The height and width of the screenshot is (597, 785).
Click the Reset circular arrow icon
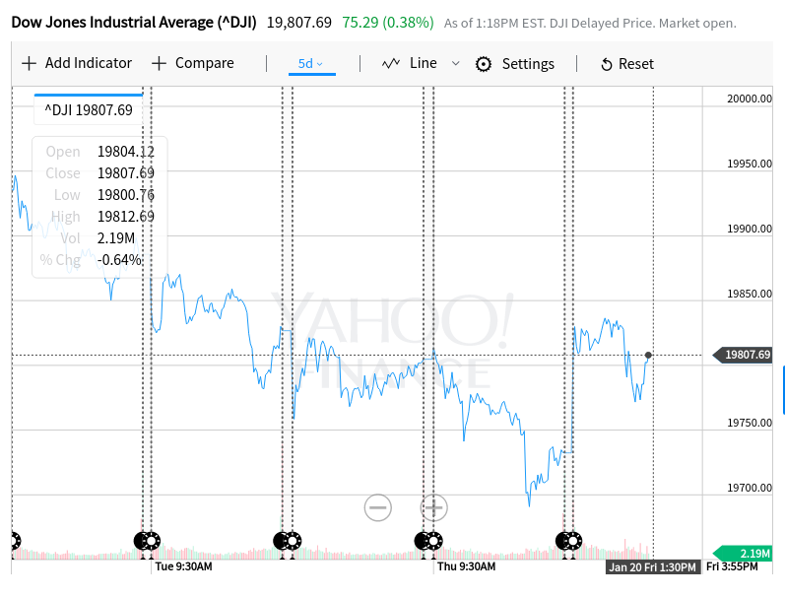tap(607, 64)
